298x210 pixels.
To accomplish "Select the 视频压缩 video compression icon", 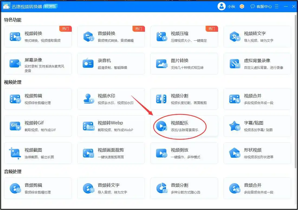I will click(161, 37).
